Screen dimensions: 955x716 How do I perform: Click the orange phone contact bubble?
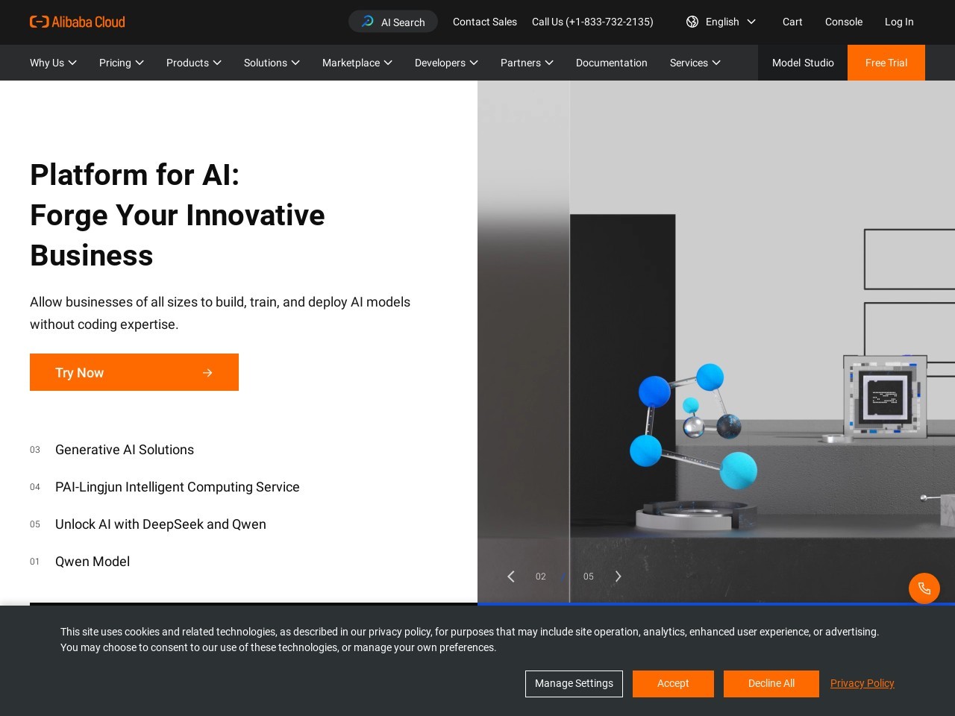pyautogui.click(x=924, y=588)
